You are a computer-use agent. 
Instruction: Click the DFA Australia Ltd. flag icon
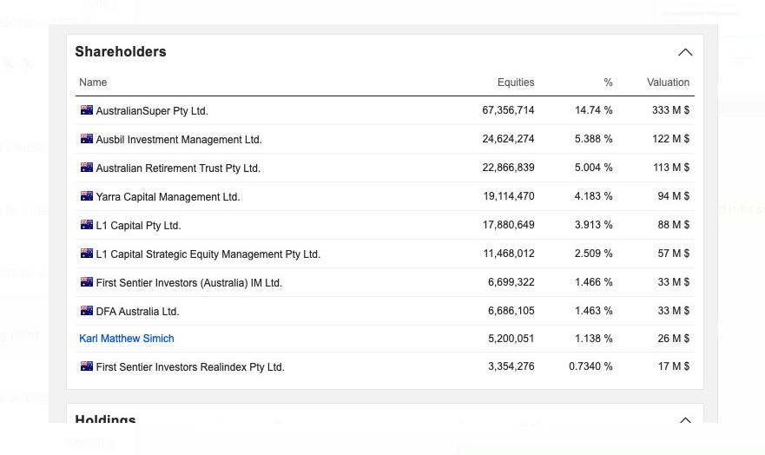pyautogui.click(x=87, y=311)
